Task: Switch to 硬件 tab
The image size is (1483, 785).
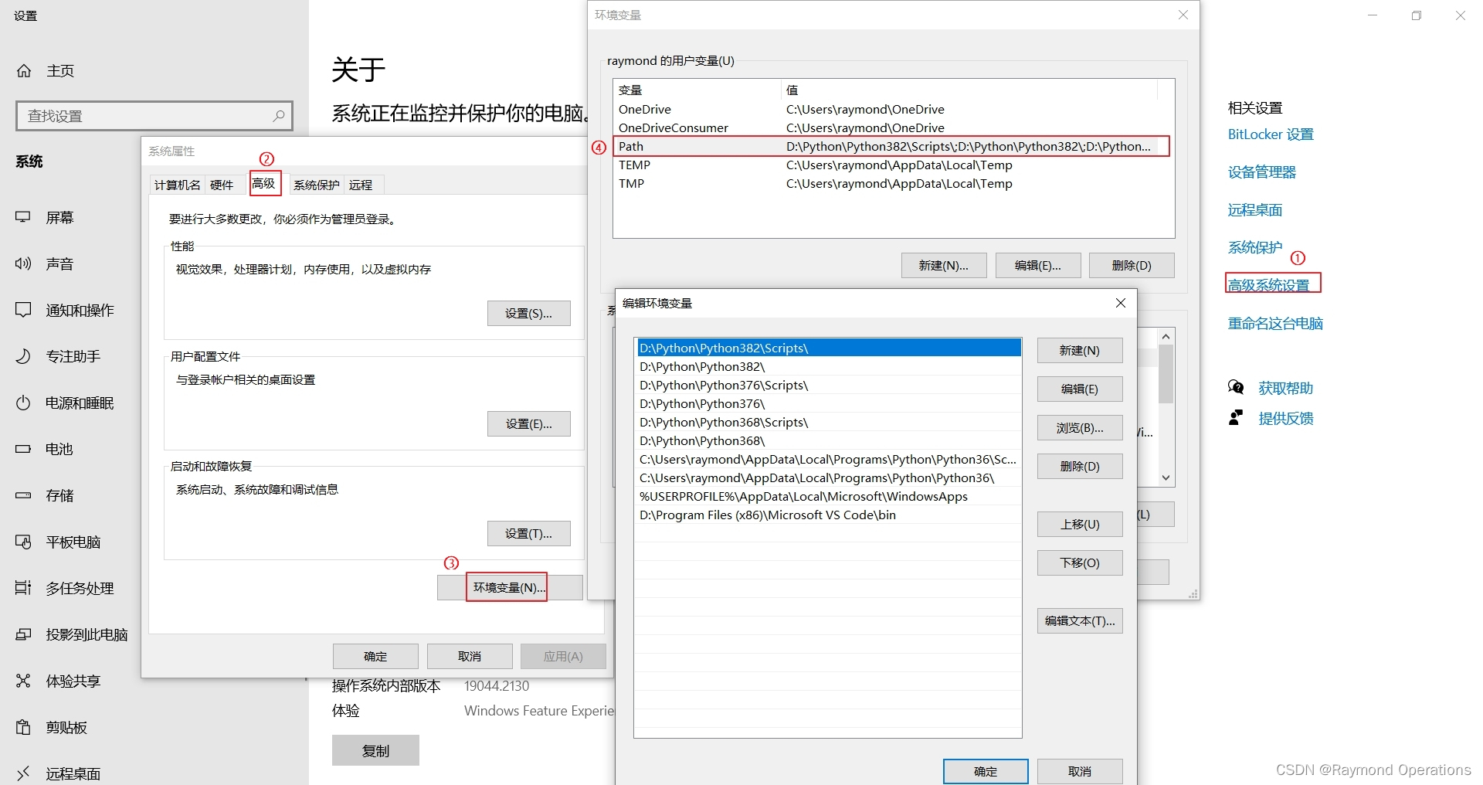Action: click(x=222, y=185)
